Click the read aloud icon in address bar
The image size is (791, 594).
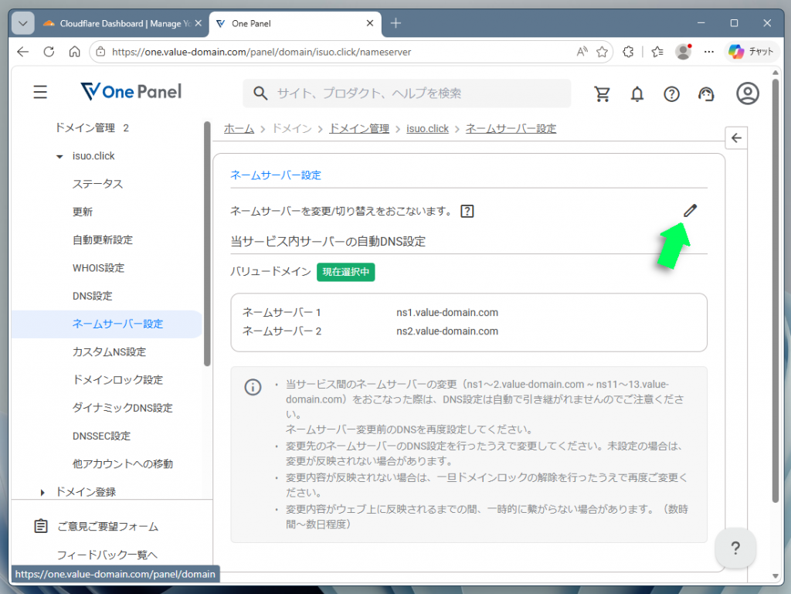pyautogui.click(x=582, y=52)
